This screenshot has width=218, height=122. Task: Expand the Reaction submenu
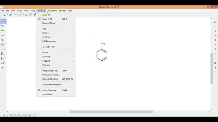click(x=56, y=57)
